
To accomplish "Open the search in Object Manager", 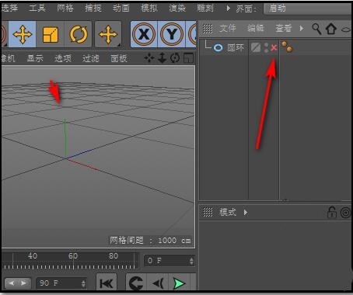I will [316, 29].
